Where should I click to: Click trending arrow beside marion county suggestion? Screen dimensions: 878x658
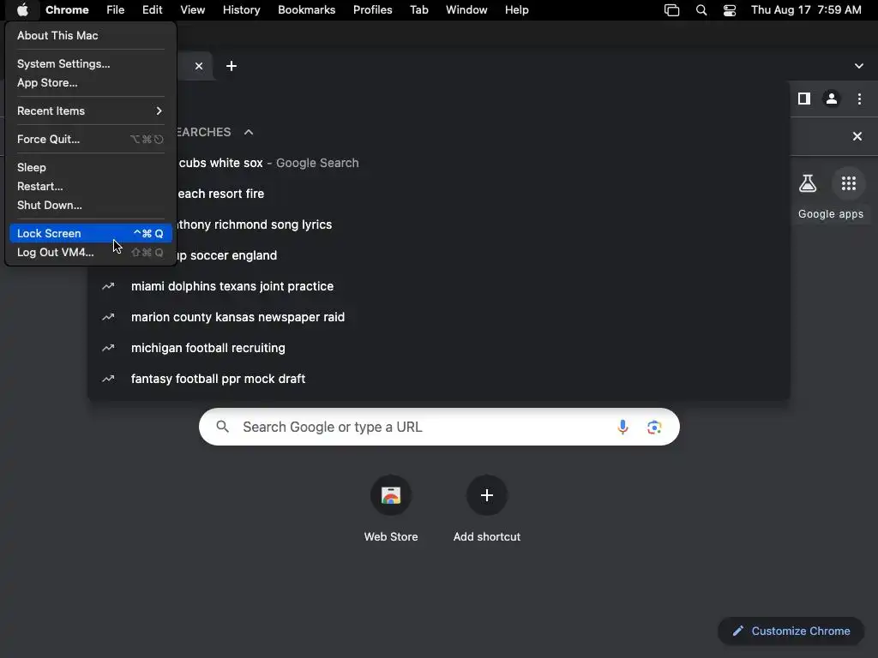tap(108, 317)
